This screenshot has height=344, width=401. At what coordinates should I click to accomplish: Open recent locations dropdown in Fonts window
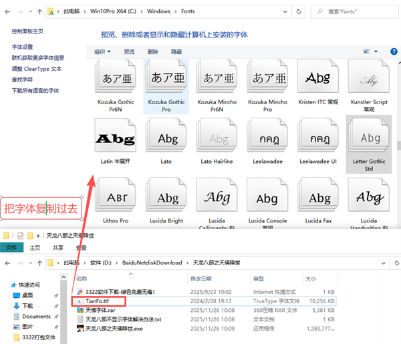(31, 12)
